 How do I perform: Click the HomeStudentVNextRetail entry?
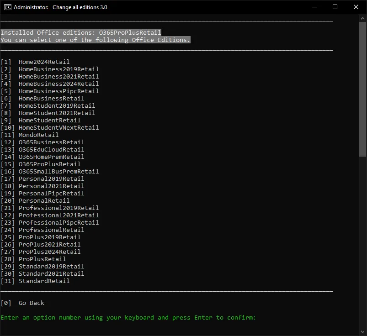(59, 128)
